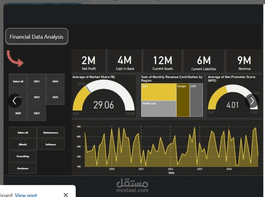The height and width of the screenshot is (197, 265).
Task: Select the 2025 year filter
Action: pos(55,97)
